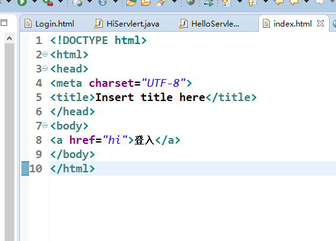Click the 登入 link text on line 8

144,140
